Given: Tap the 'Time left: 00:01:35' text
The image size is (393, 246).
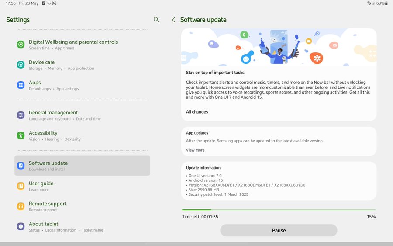Looking at the screenshot, I should click(x=200, y=217).
